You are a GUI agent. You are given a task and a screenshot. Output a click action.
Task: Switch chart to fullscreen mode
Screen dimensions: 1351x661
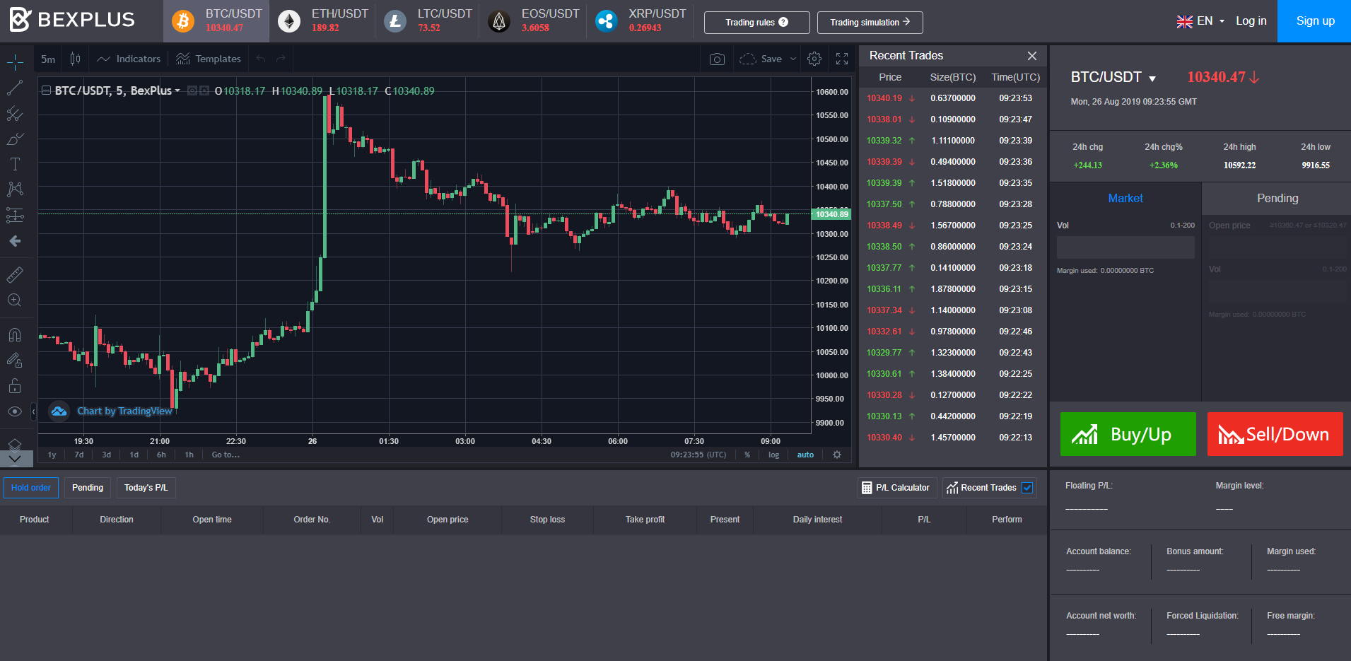point(842,59)
